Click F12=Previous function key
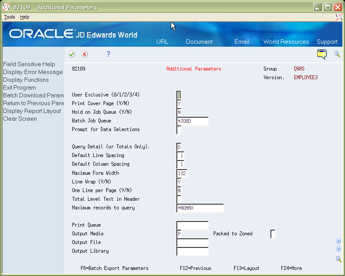 tap(195, 268)
